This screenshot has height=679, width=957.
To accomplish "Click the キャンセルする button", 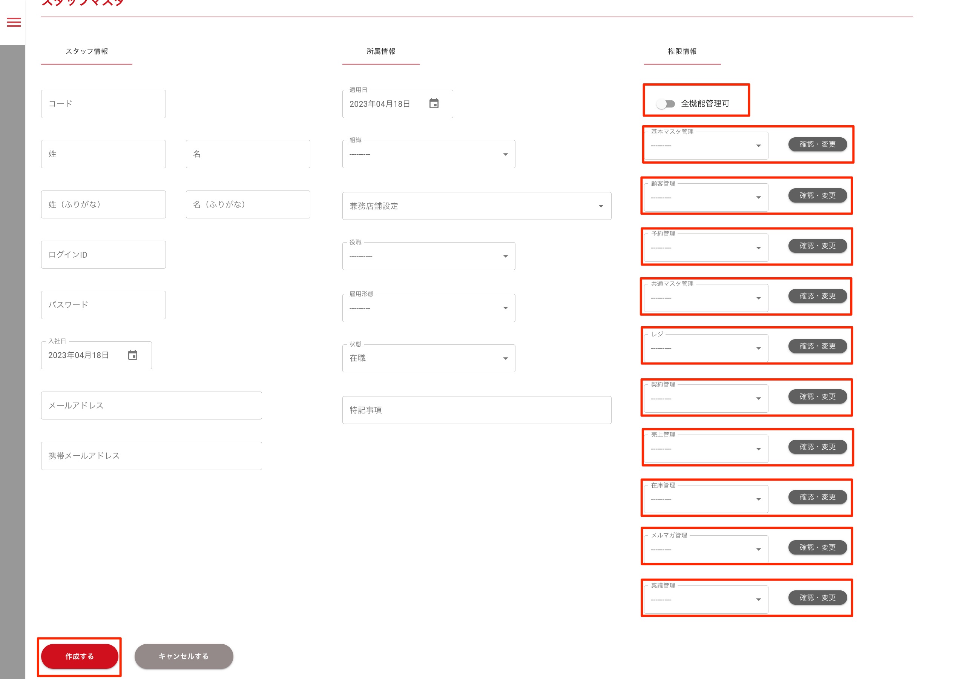I will (x=184, y=656).
